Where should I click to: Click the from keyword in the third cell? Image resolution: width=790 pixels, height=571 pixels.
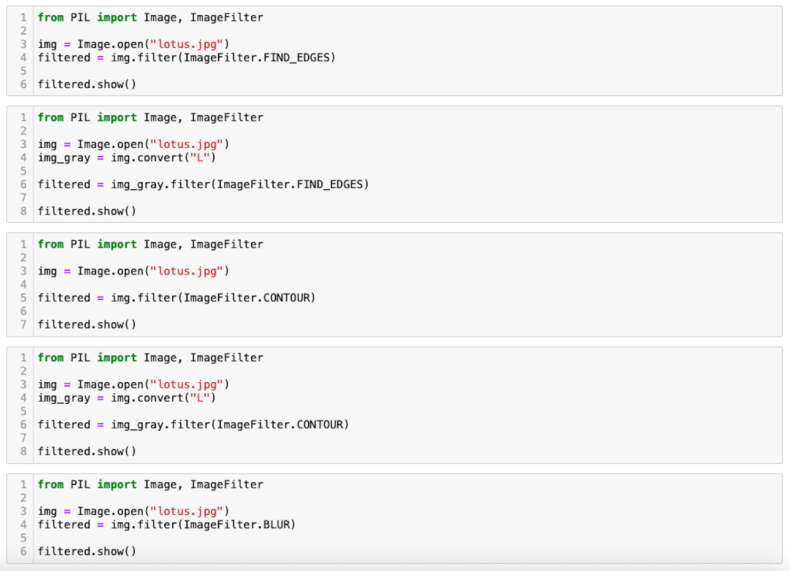click(x=51, y=244)
